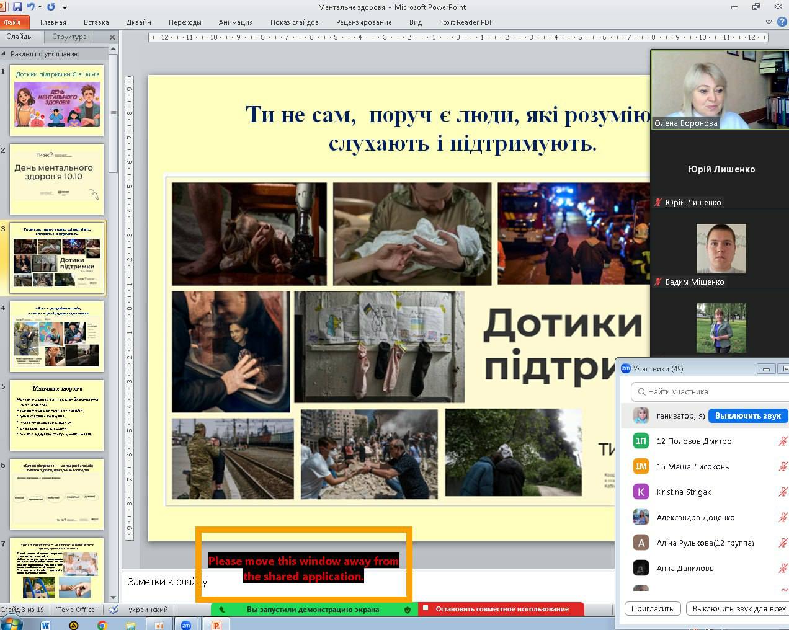Open Zoom from the Windows taskbar
The width and height of the screenshot is (789, 630).
pos(185,625)
